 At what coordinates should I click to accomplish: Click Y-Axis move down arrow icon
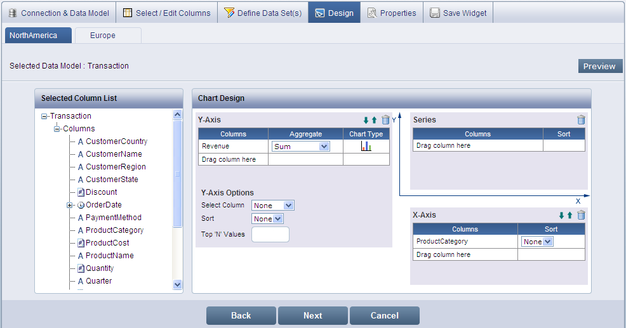pos(366,120)
